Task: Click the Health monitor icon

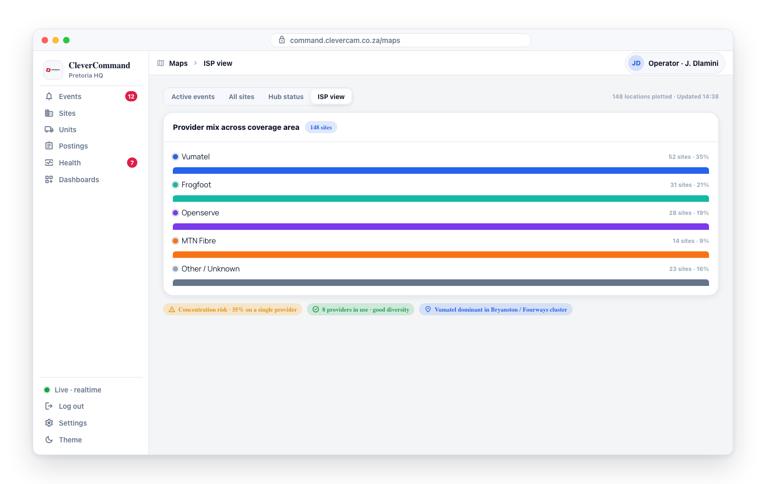Action: (x=49, y=163)
